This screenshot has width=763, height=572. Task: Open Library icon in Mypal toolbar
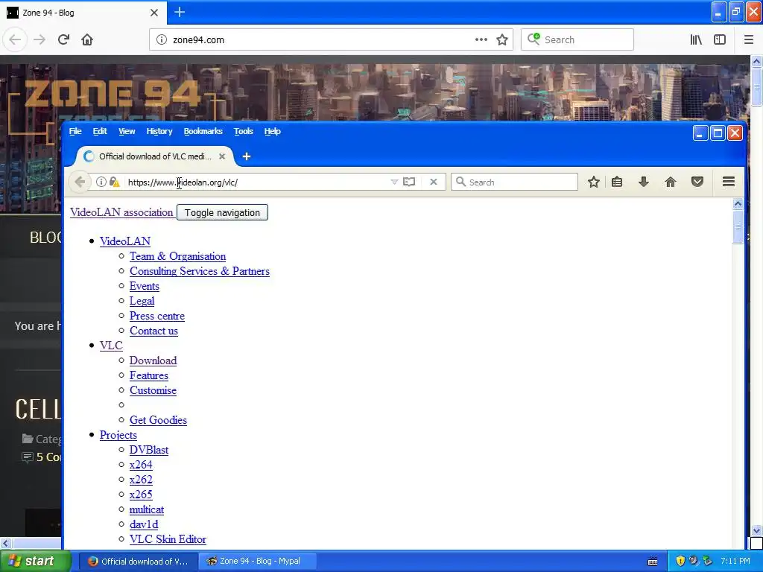[696, 39]
